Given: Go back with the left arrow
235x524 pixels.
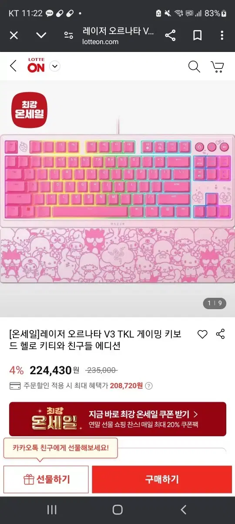Looking at the screenshot, I should click(x=13, y=66).
